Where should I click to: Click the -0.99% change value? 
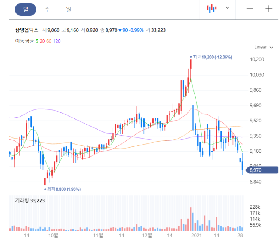(136, 30)
